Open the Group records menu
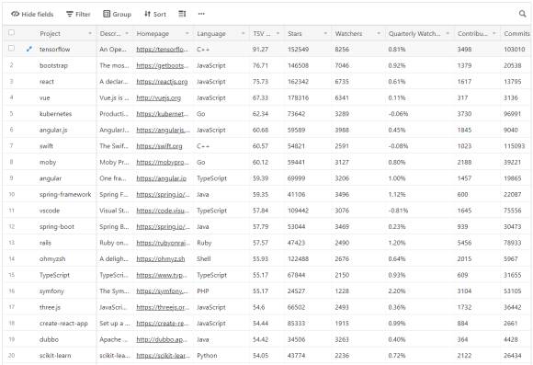533x365 pixels. [117, 14]
